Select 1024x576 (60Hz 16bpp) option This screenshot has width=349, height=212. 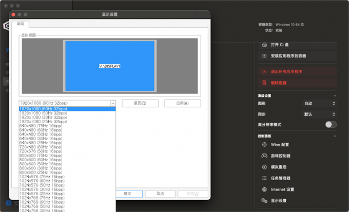point(67,181)
